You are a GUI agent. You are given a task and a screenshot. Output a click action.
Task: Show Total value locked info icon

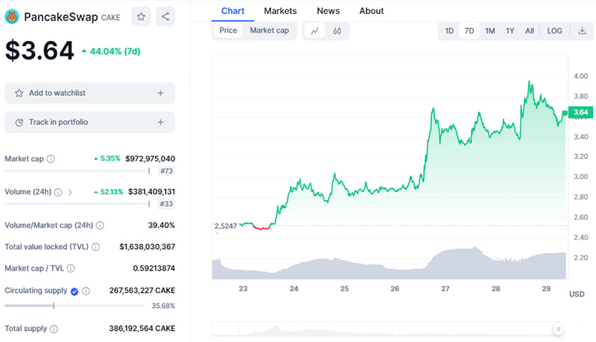tap(95, 247)
